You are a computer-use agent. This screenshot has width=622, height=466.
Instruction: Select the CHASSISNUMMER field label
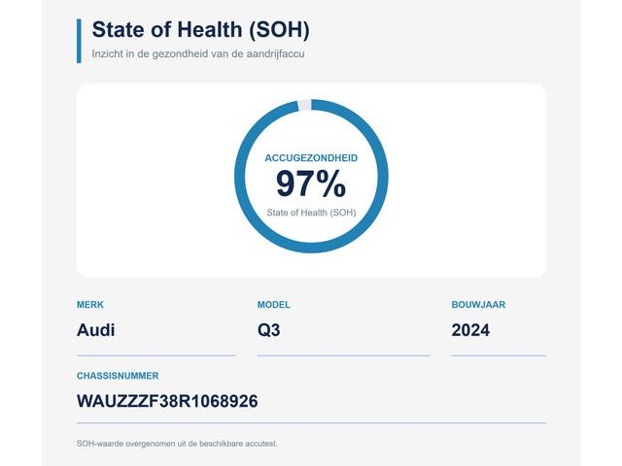[118, 376]
